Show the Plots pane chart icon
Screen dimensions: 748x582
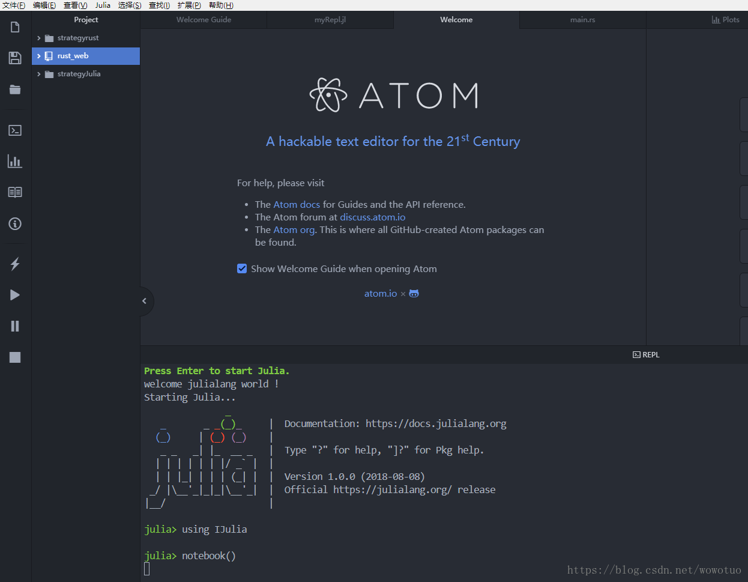tap(15, 161)
